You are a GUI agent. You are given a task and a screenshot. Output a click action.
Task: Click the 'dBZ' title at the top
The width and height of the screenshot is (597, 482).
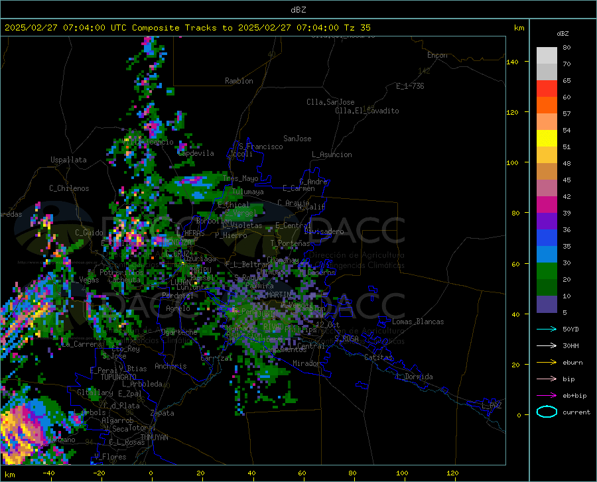[x=298, y=10]
